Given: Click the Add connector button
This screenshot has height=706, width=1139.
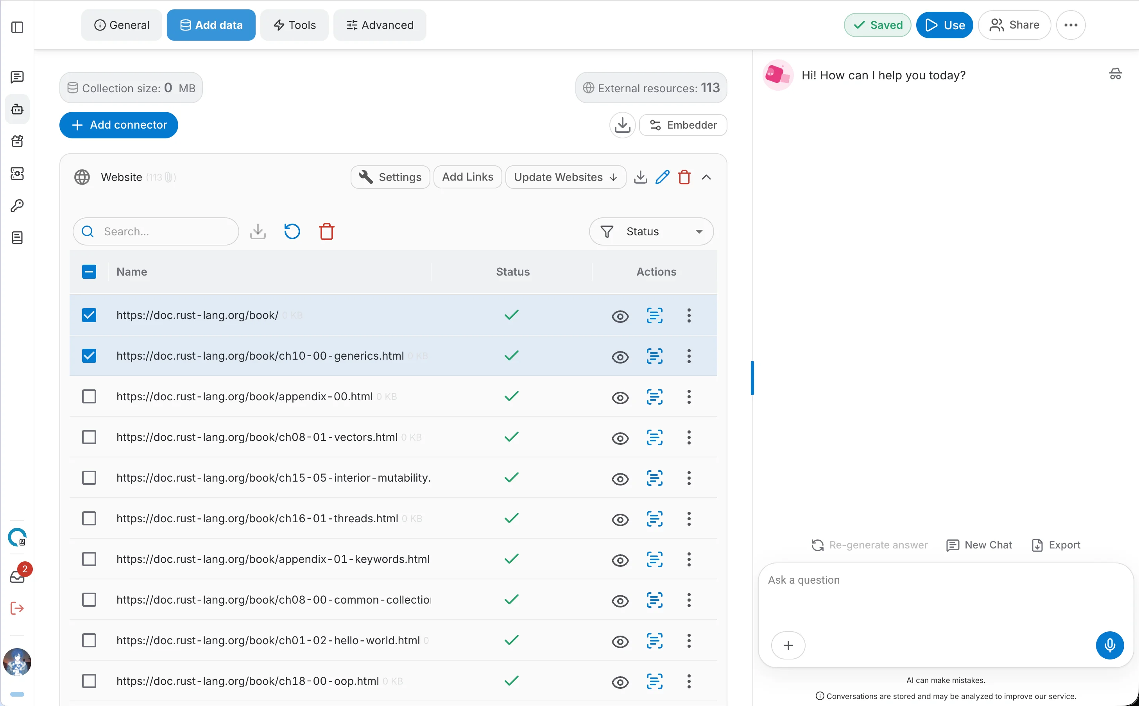Looking at the screenshot, I should click(118, 125).
